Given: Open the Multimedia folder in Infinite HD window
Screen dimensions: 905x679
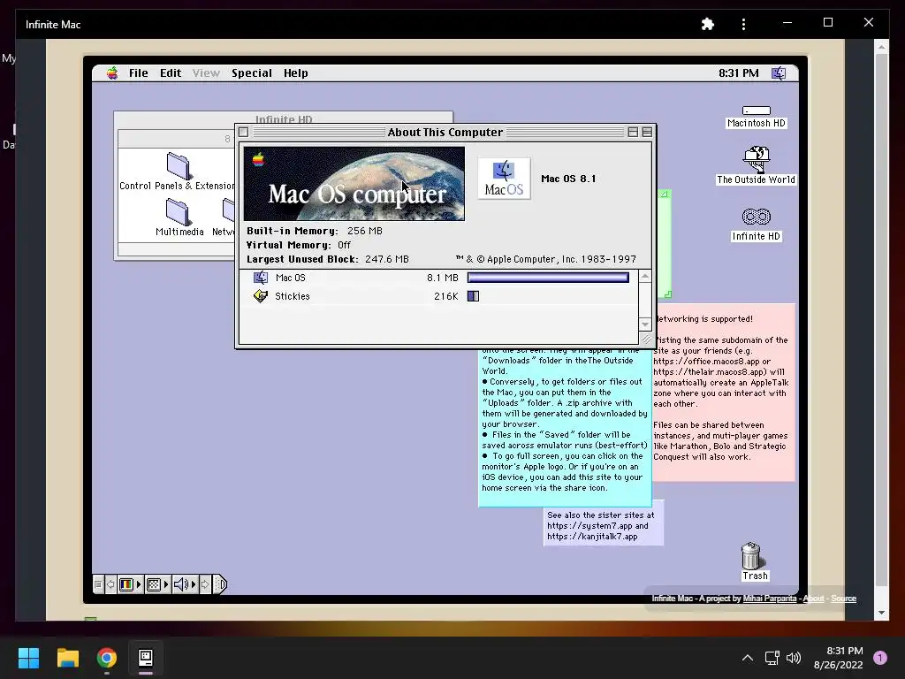Looking at the screenshot, I should (179, 217).
